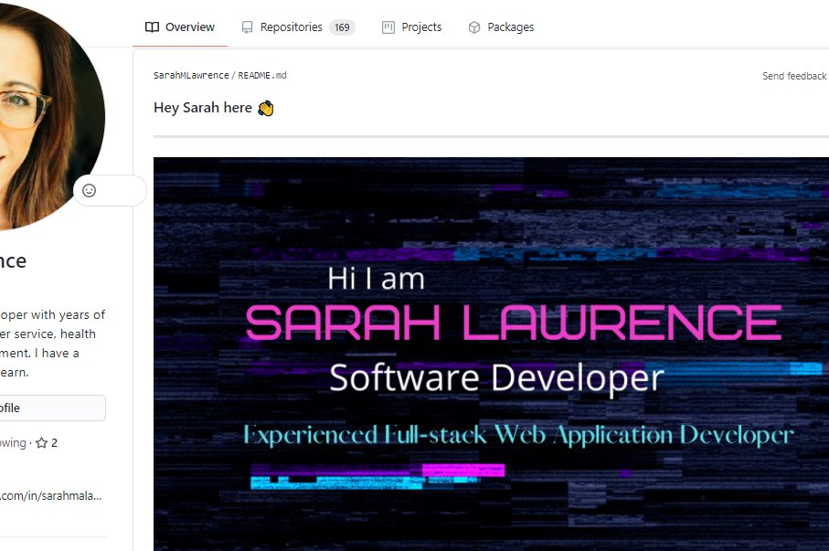
Task: Open the Overview tab
Action: 180,27
